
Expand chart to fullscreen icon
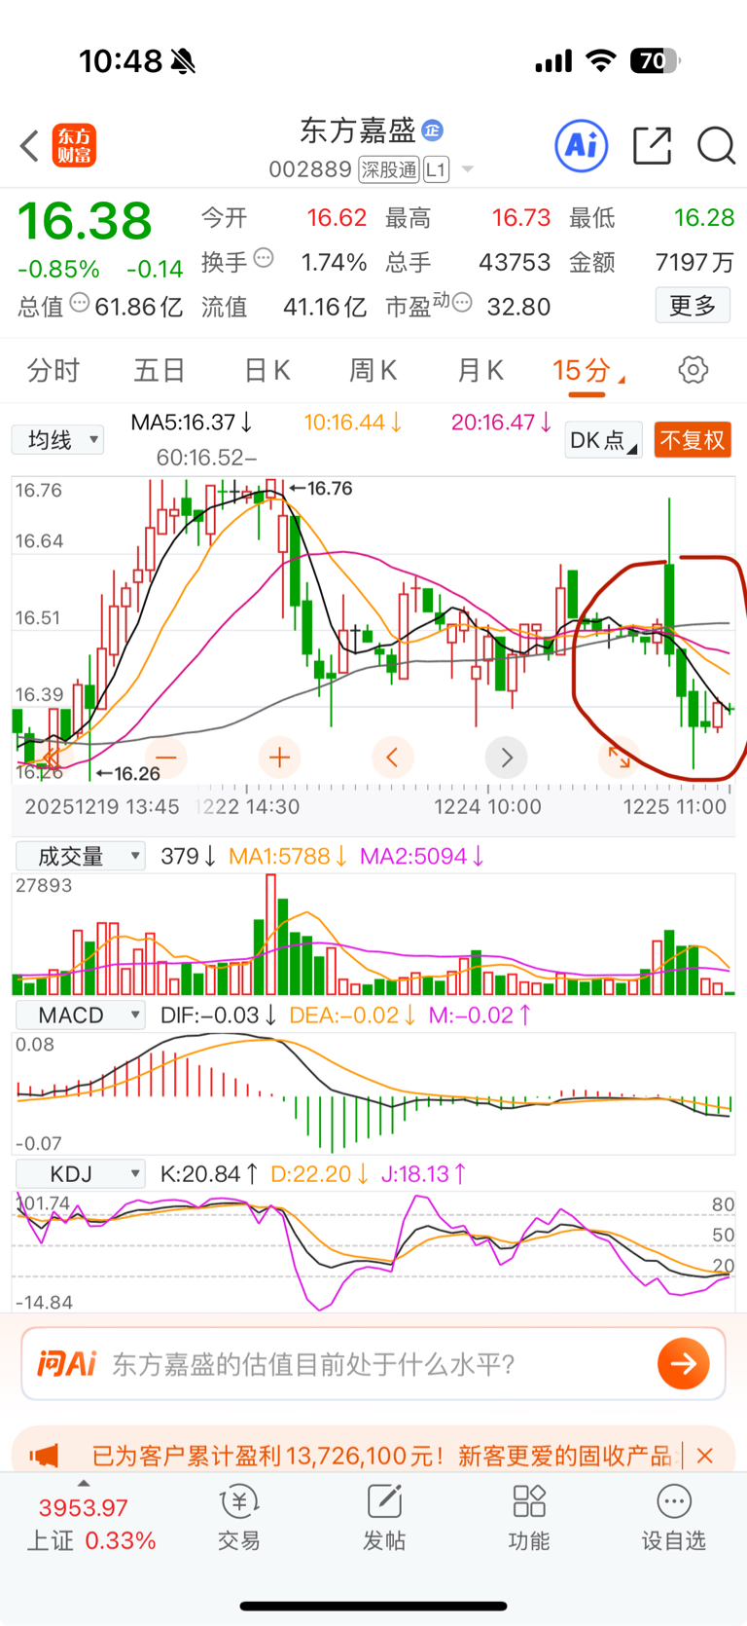click(620, 757)
